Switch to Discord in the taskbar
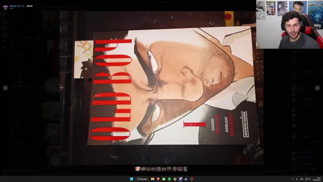 pos(180,179)
